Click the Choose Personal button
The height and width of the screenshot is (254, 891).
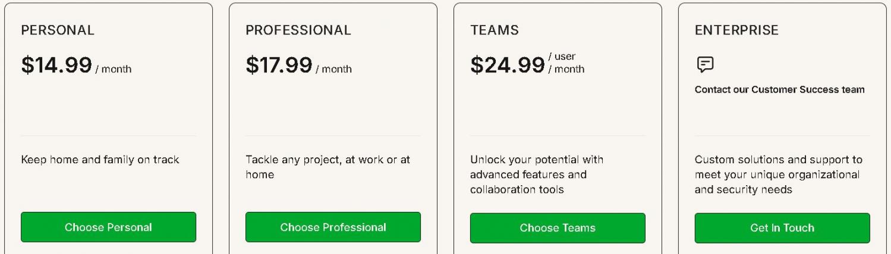108,227
